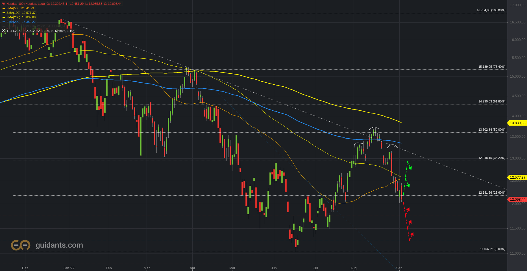Click the 11.037,21 (0.00%) Fibonacci label

tap(493, 249)
